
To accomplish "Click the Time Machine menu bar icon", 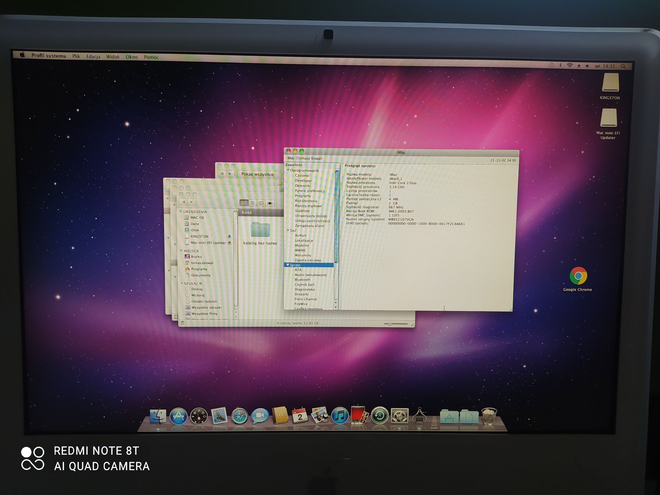I will [551, 65].
